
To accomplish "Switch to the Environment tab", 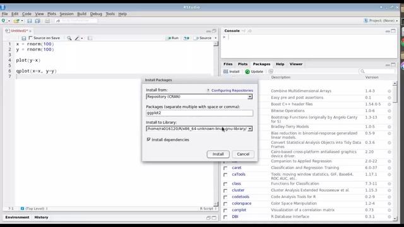I will (x=17, y=218).
